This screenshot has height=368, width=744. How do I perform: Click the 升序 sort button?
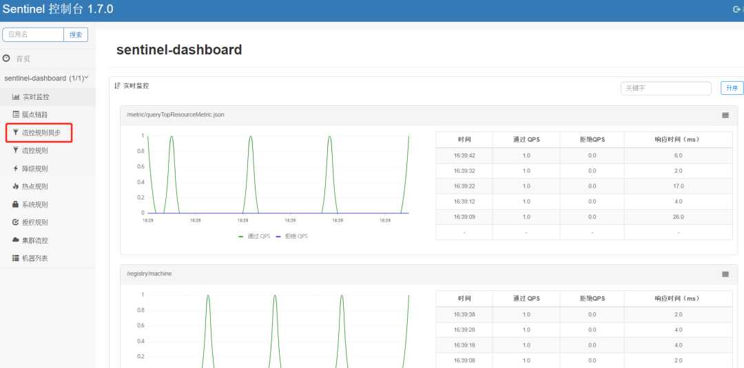[x=732, y=88]
